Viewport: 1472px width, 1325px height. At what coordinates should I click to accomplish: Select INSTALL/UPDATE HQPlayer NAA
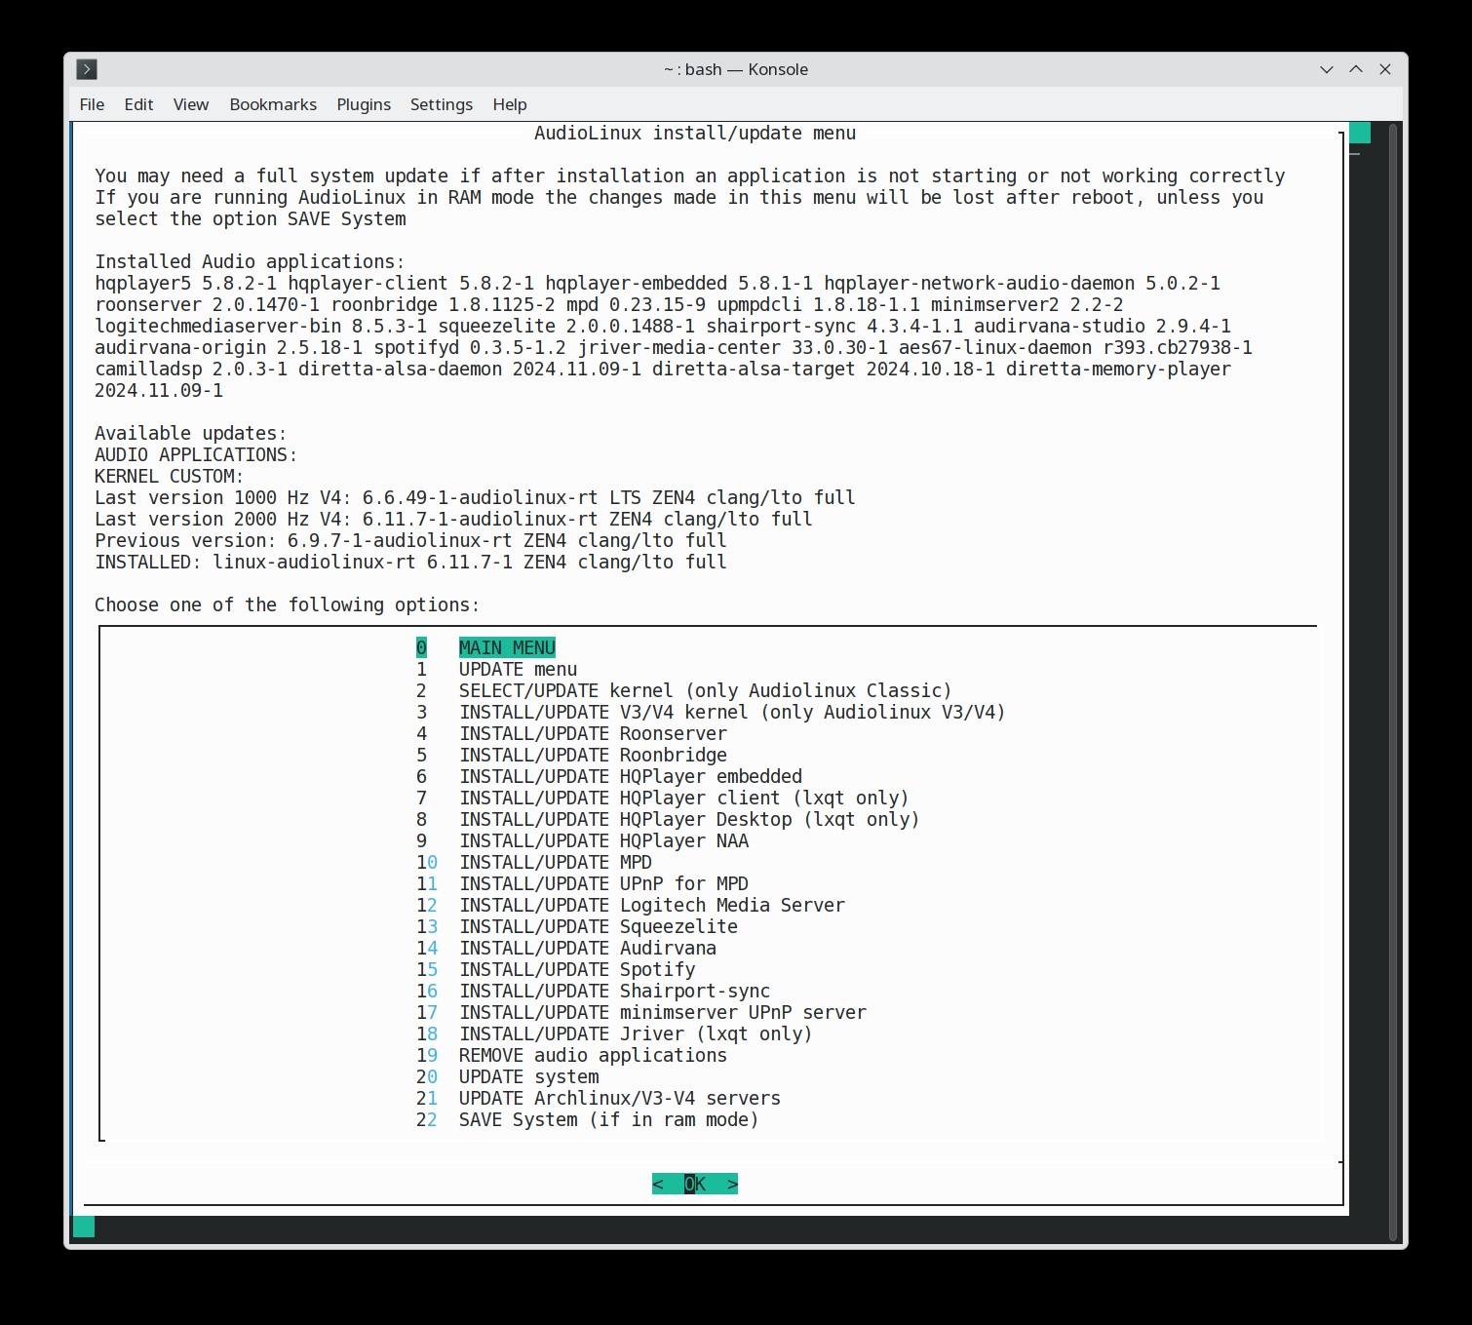point(582,840)
